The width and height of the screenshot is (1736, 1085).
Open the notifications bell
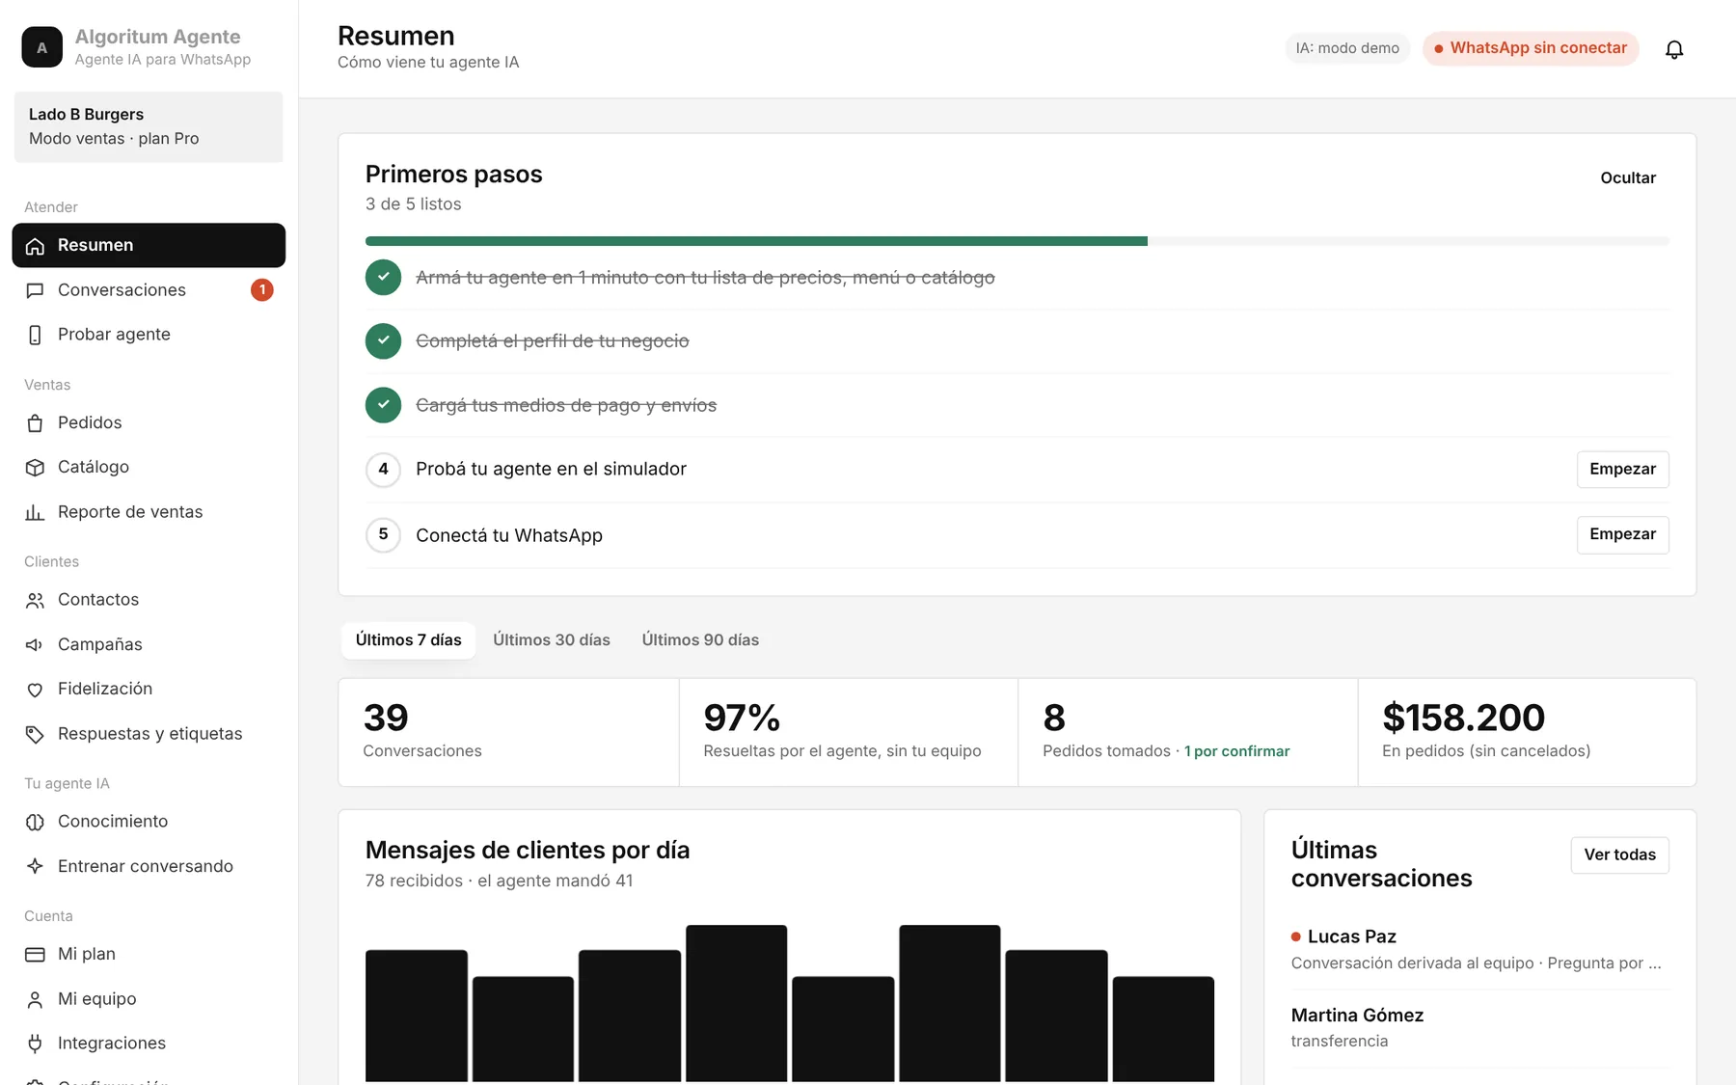pyautogui.click(x=1674, y=49)
